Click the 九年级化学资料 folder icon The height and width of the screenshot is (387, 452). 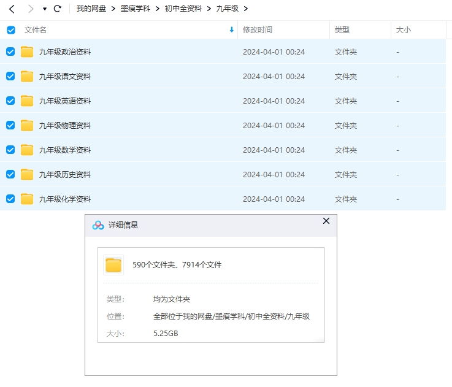[x=27, y=199]
